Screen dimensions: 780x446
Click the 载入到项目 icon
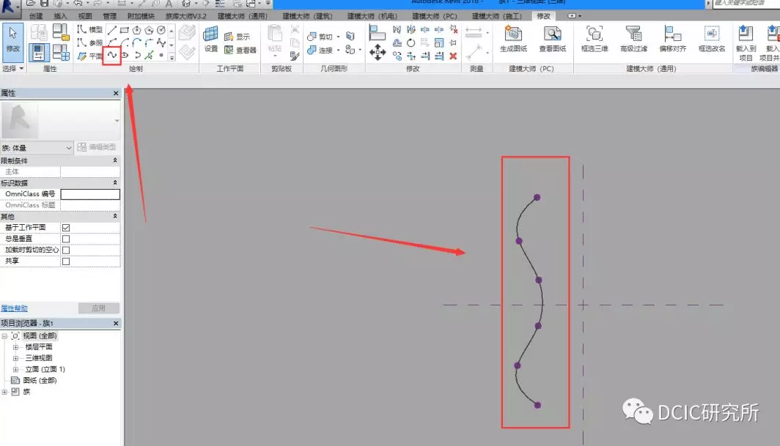[746, 42]
